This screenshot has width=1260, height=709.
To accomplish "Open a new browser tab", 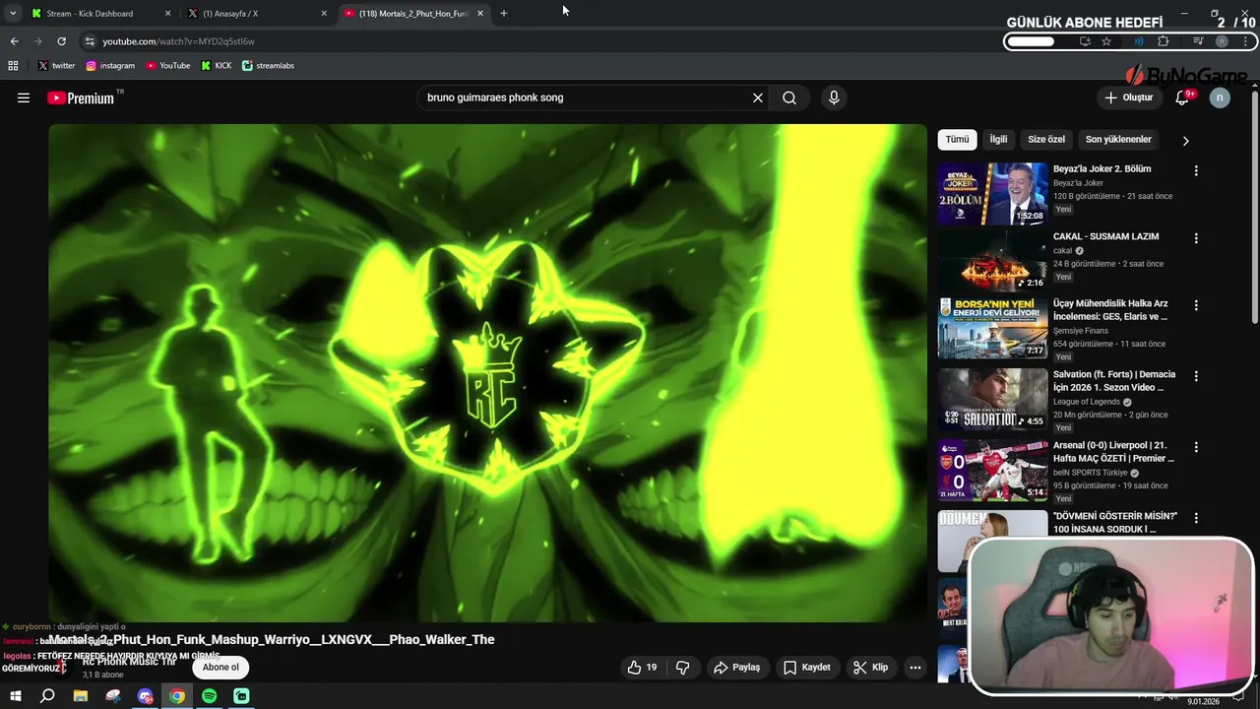I will (504, 13).
